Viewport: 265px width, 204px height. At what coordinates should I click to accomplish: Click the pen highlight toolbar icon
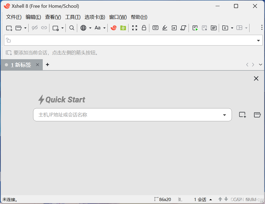(x=165, y=28)
